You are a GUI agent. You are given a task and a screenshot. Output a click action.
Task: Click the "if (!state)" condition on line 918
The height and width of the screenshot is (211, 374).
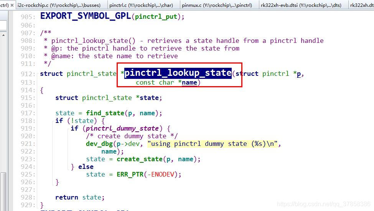pyautogui.click(x=76, y=121)
